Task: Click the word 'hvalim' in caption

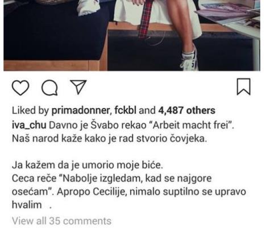Action: click(x=27, y=205)
